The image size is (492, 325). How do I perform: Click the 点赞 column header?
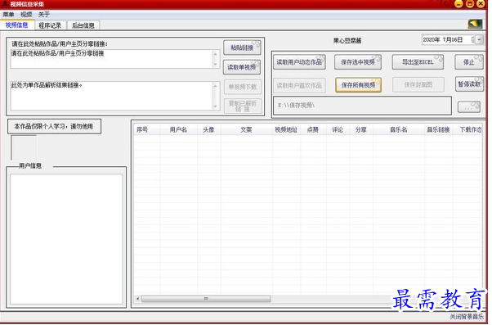[313, 129]
